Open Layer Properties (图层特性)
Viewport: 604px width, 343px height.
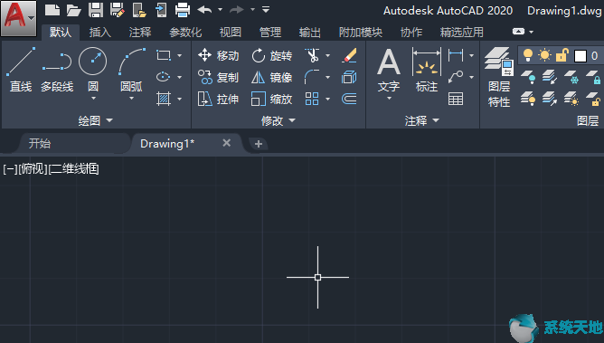pyautogui.click(x=499, y=77)
